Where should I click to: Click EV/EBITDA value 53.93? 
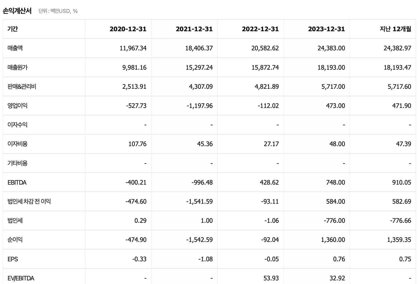tap(271, 278)
